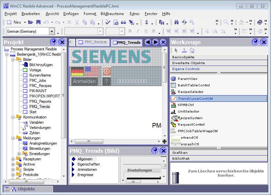Click the pan-view cross arrows icon
This screenshot has width=271, height=195.
[164, 142]
